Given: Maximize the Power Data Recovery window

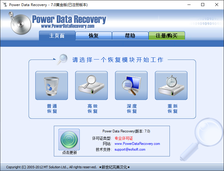Looking at the screenshot, I should coord(203,5).
